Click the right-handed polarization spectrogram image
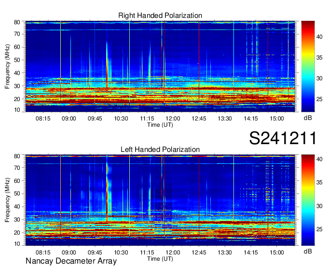Viewport: 328px width, 267px height. (160, 66)
